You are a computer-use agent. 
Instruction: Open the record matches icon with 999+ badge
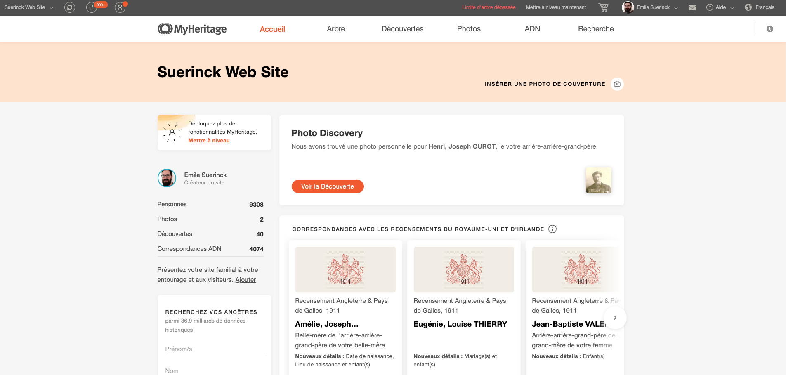[x=92, y=7]
